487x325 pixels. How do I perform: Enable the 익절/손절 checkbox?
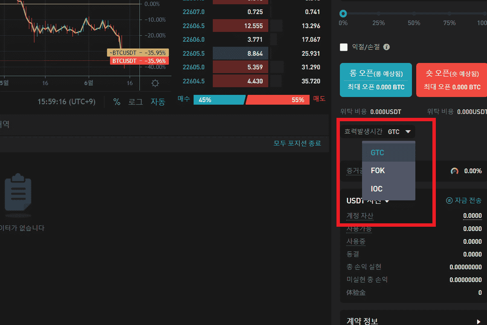click(x=344, y=47)
